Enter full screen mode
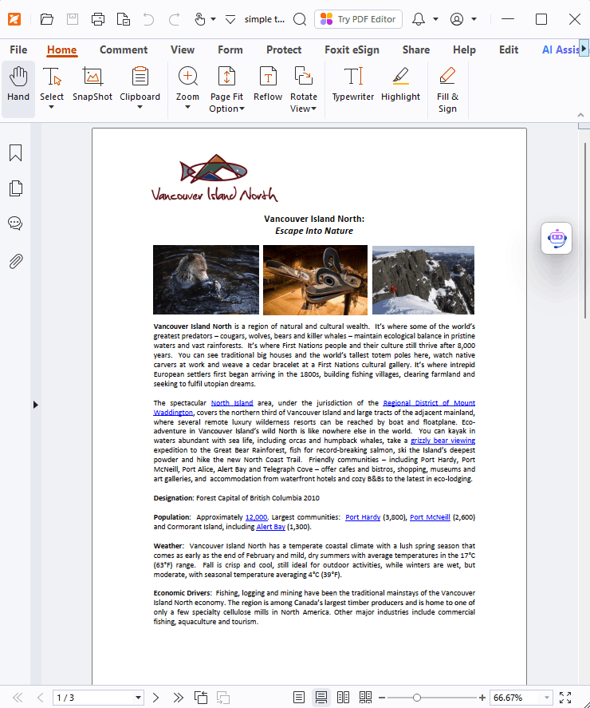 [565, 698]
